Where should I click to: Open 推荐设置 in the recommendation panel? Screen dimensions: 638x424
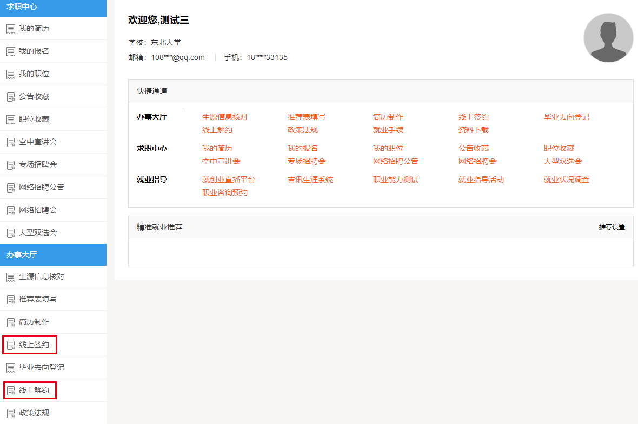(x=612, y=227)
